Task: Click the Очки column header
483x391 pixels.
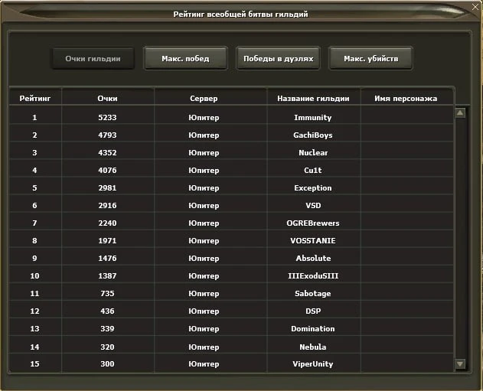Action: coord(107,98)
